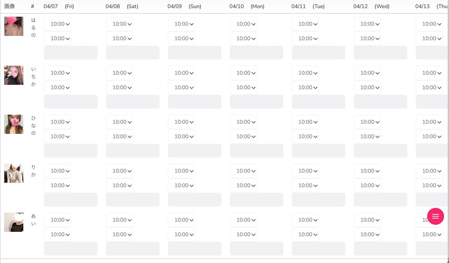Click はるの's gray note field for 04/10

256,53
